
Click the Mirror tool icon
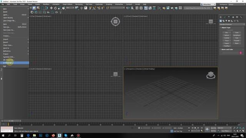(x=128, y=8)
